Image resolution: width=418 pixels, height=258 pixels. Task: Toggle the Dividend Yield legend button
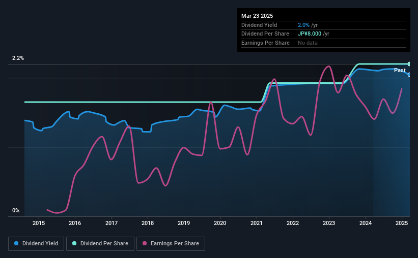pyautogui.click(x=36, y=244)
